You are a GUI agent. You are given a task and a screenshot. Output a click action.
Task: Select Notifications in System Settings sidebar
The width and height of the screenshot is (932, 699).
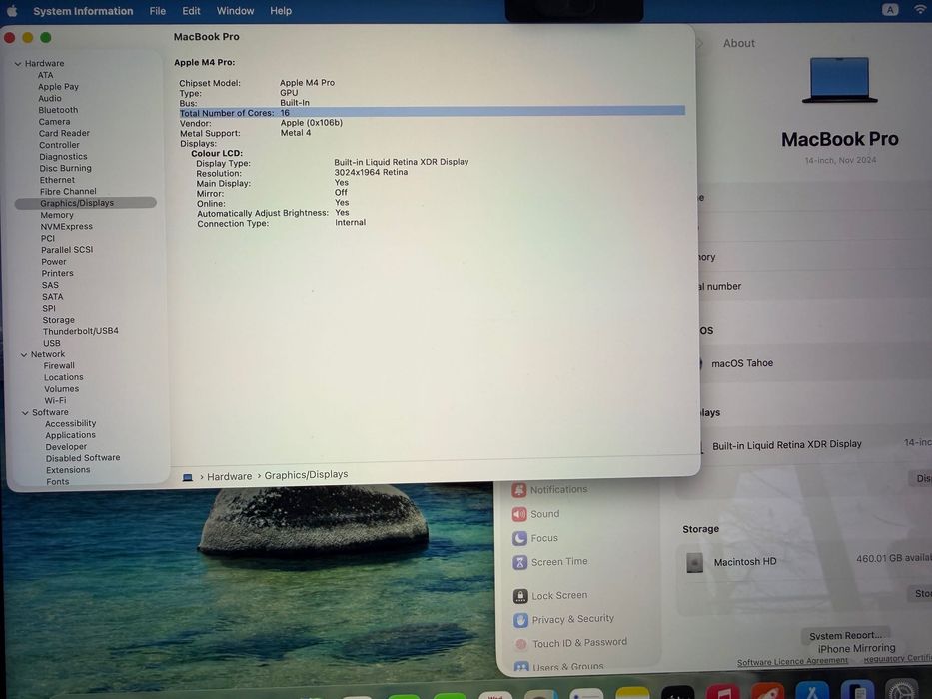click(x=558, y=489)
